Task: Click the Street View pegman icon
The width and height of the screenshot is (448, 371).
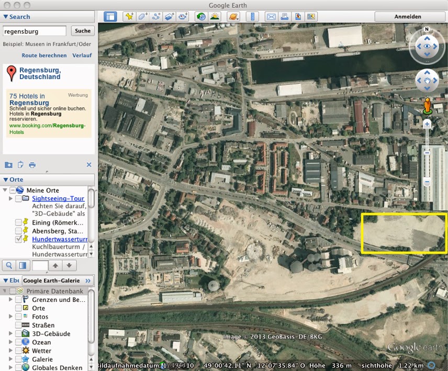Action: click(x=427, y=106)
